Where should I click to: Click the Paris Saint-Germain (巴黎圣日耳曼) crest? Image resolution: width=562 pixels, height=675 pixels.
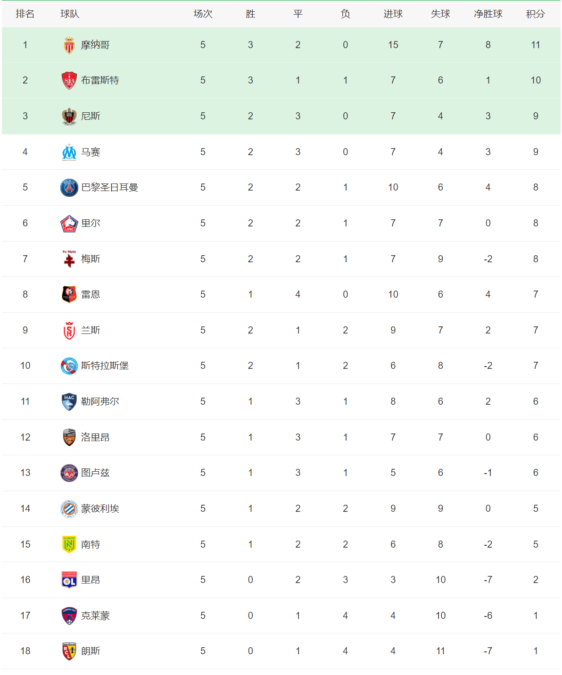[x=69, y=188]
